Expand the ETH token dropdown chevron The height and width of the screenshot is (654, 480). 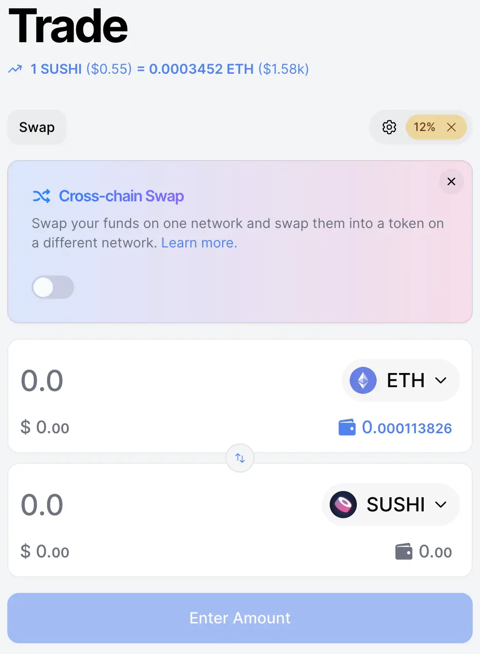click(x=441, y=380)
